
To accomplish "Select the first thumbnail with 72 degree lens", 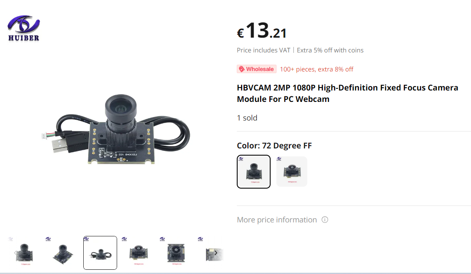I will point(24,253).
